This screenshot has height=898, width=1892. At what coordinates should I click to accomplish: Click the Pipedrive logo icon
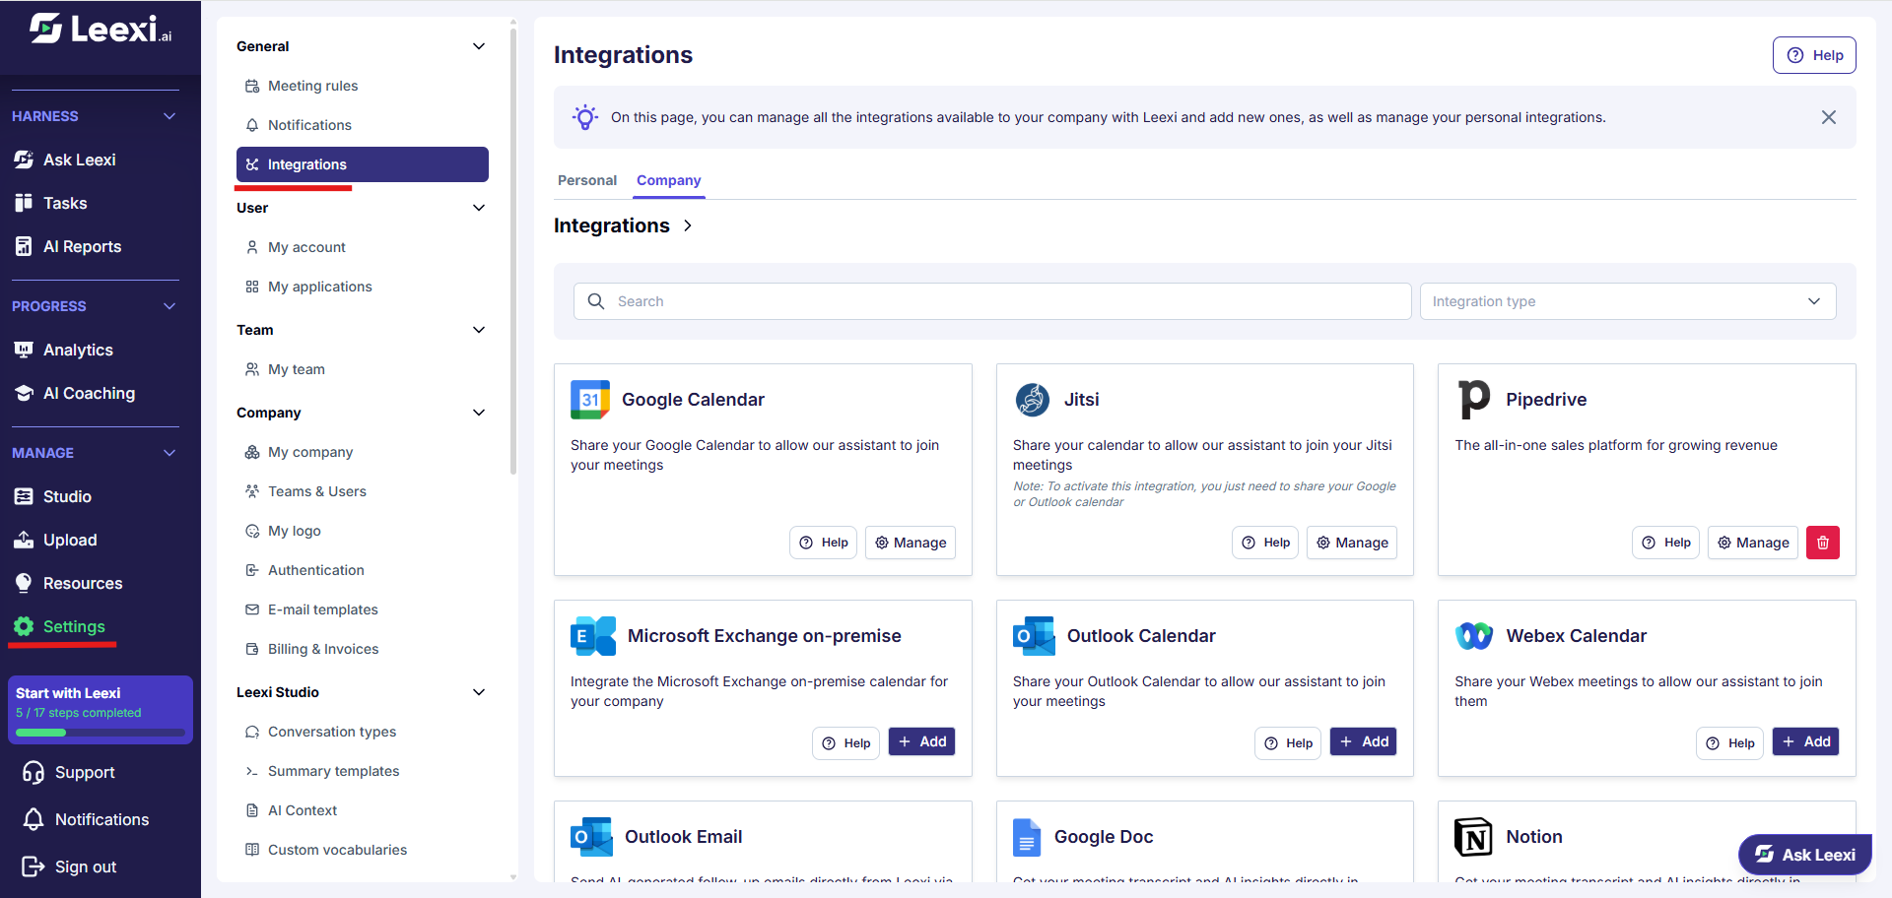point(1474,399)
